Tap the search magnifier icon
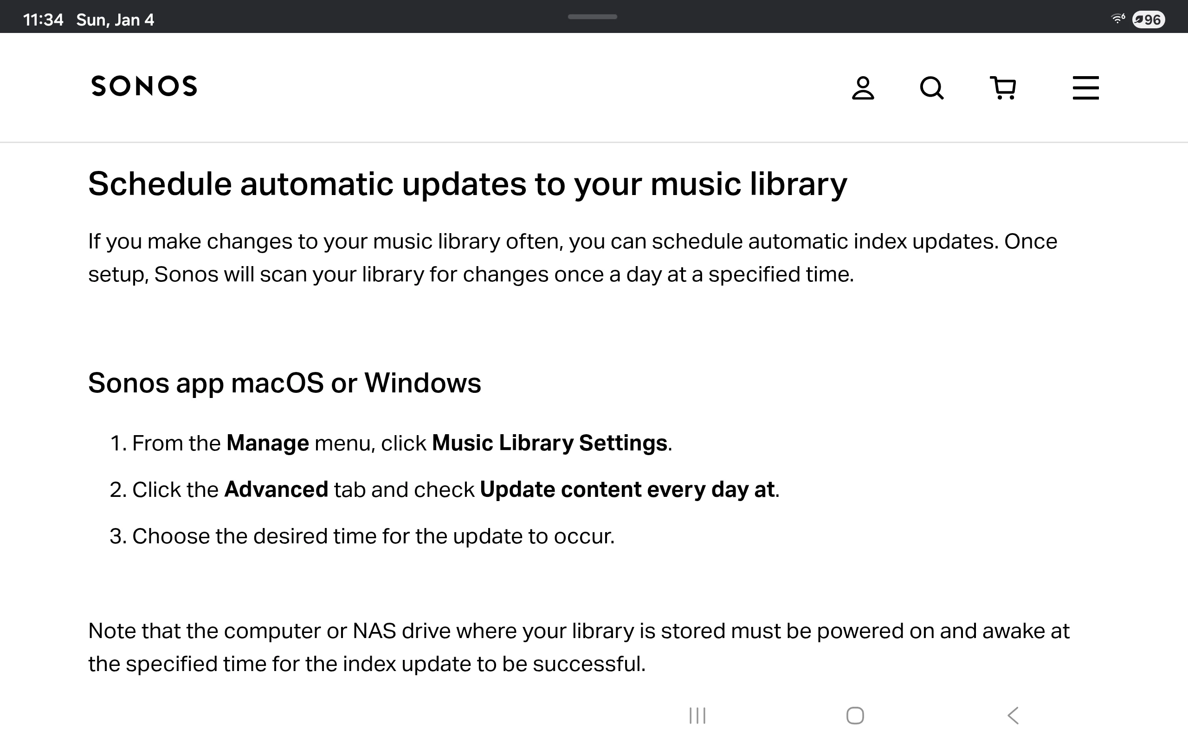The image size is (1188, 743). 931,88
